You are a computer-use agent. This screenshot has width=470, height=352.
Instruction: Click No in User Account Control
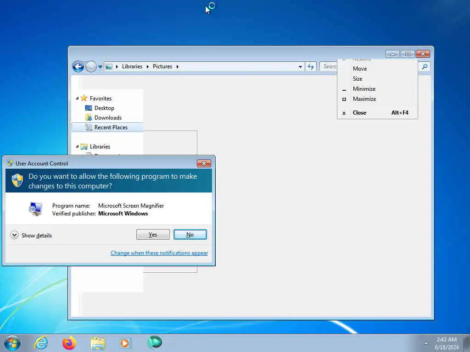tap(190, 235)
